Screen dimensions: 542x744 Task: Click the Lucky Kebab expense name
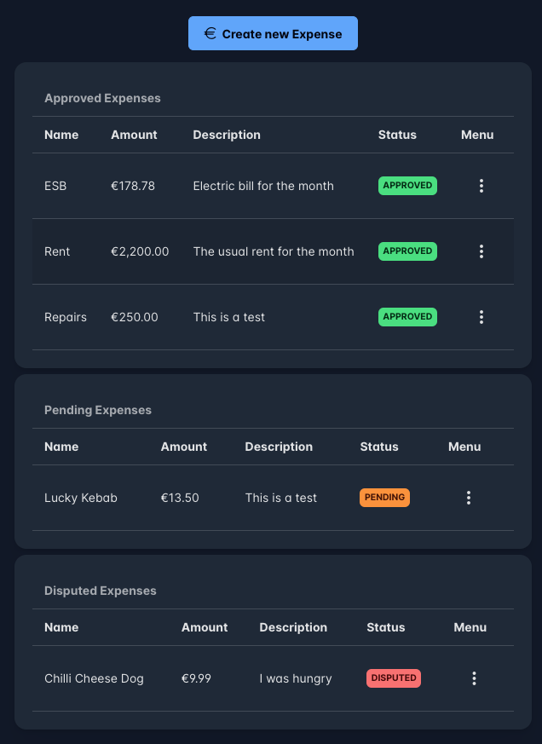[x=81, y=498]
